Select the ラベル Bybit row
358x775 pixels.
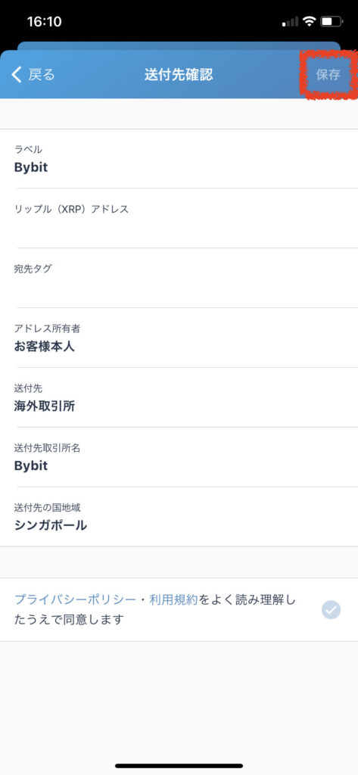179,159
